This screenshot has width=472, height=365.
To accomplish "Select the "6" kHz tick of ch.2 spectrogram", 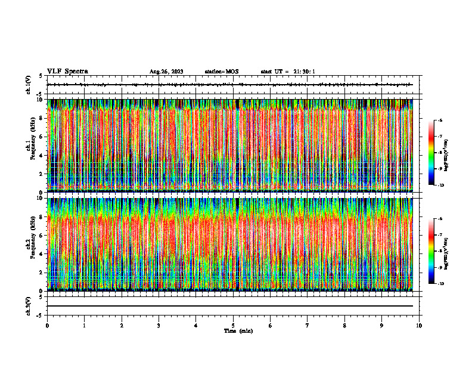I will point(42,236).
